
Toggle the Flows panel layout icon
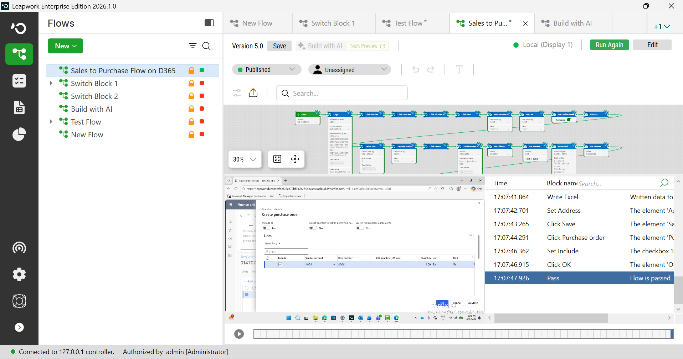209,23
